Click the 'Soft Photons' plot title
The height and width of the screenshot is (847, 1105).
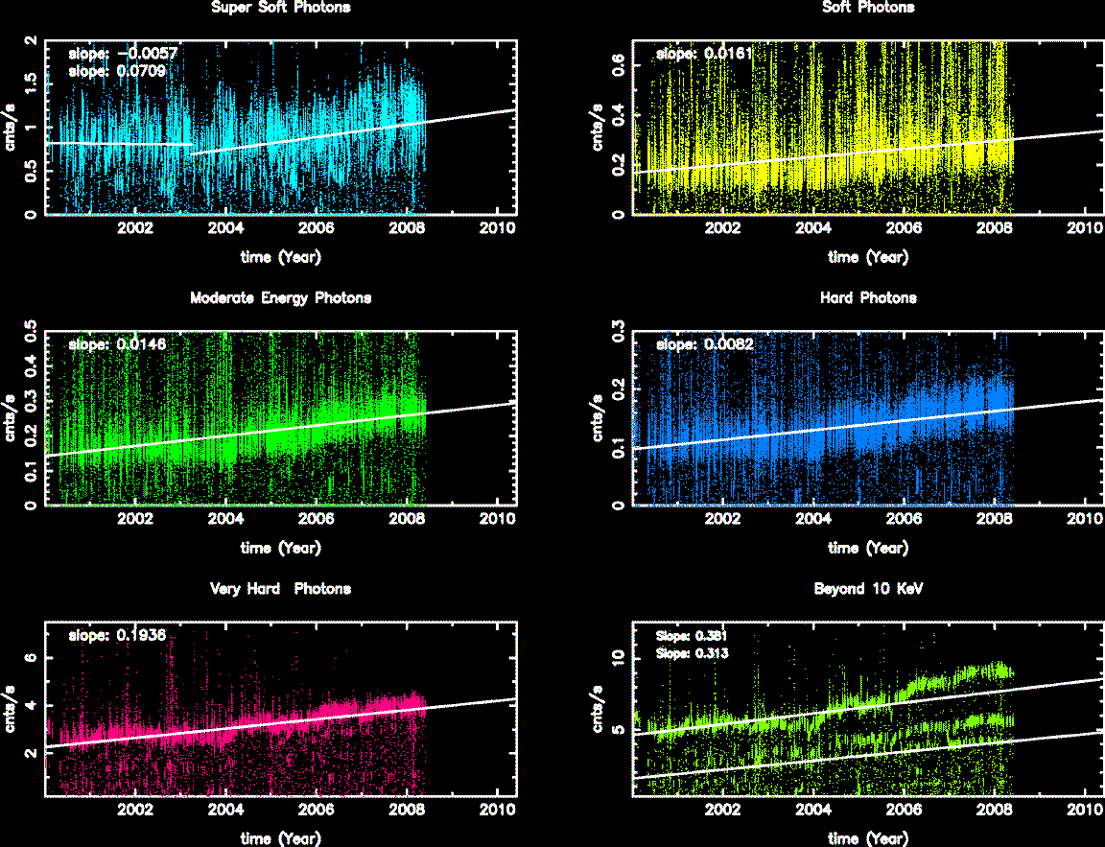868,8
